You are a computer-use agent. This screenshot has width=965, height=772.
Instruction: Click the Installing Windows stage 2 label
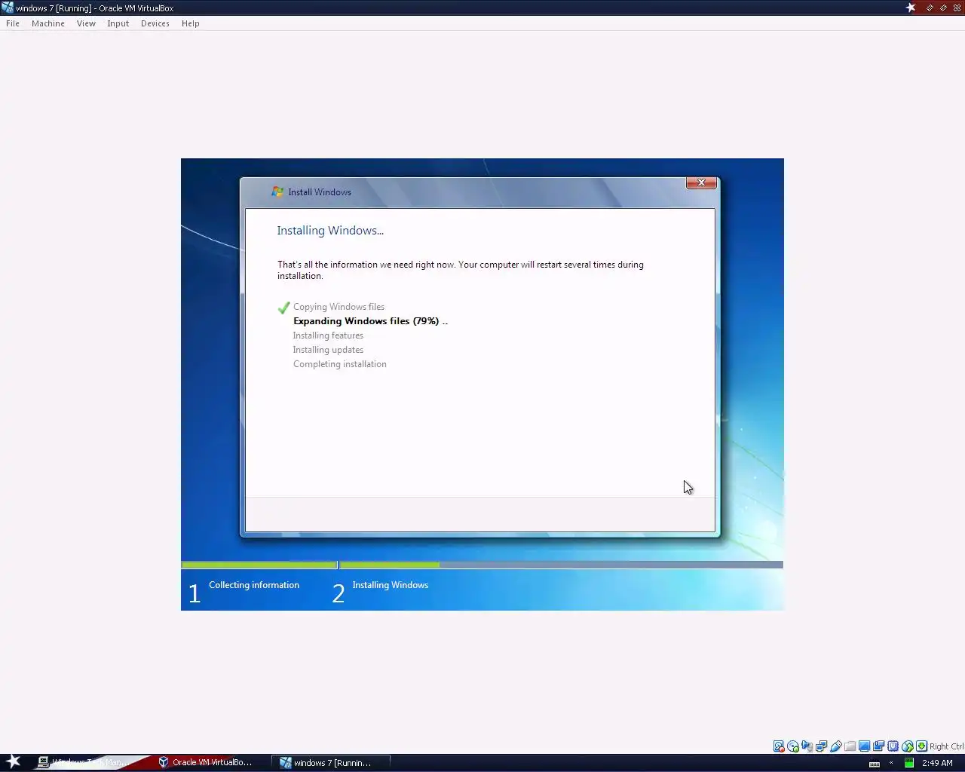point(390,585)
